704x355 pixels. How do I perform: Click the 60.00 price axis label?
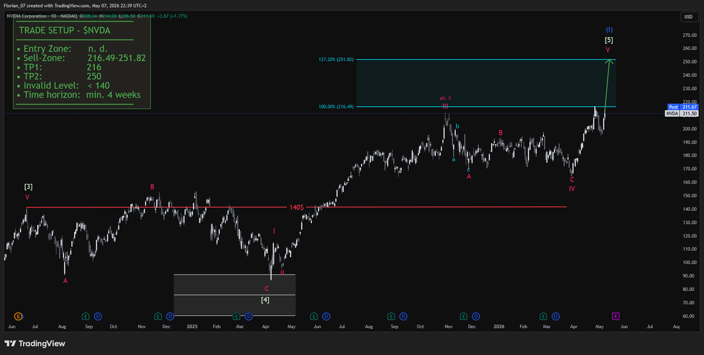tap(689, 317)
